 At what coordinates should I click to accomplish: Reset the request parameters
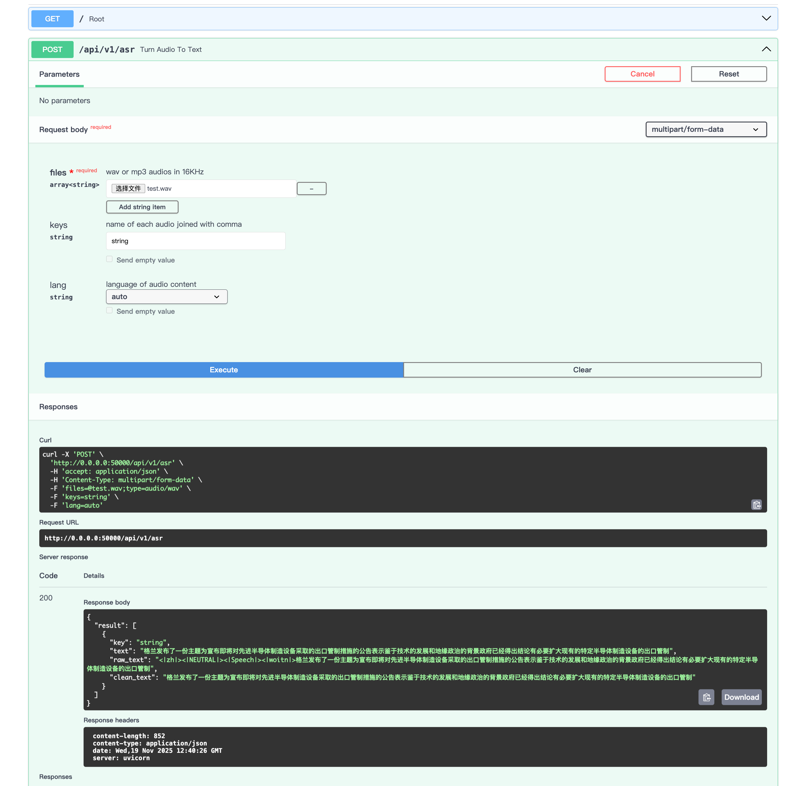728,74
